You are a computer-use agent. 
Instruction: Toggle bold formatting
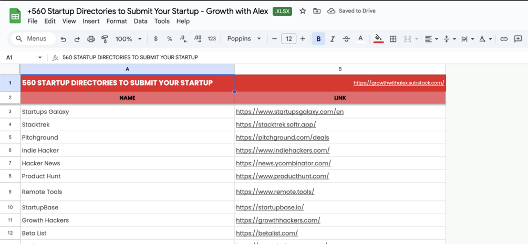[318, 39]
